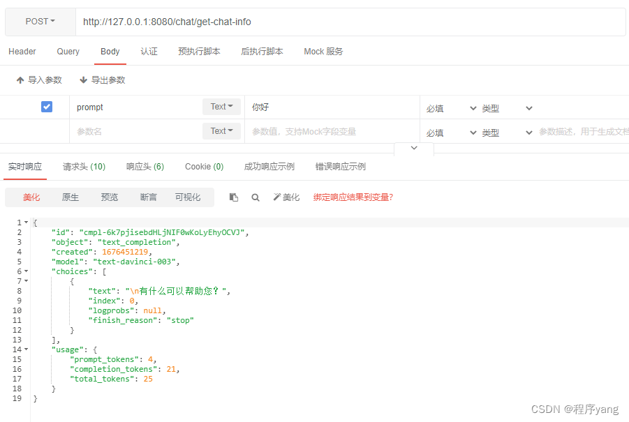Click the 参数描述 description field

[x=584, y=131]
